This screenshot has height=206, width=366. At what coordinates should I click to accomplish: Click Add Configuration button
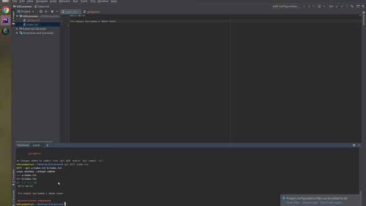tap(285, 6)
